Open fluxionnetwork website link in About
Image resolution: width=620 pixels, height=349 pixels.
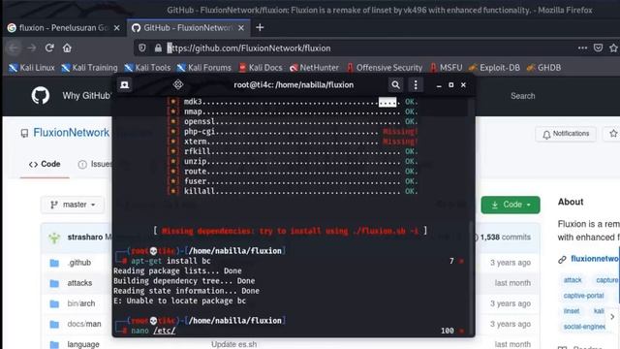(595, 259)
